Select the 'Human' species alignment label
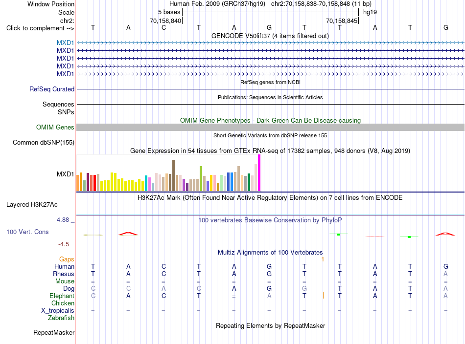This screenshot has width=465, height=344. (64, 267)
